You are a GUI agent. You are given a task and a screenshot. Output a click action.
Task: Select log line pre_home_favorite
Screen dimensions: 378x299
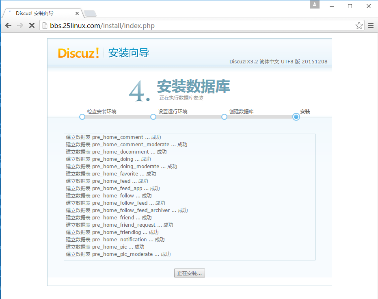coord(111,173)
